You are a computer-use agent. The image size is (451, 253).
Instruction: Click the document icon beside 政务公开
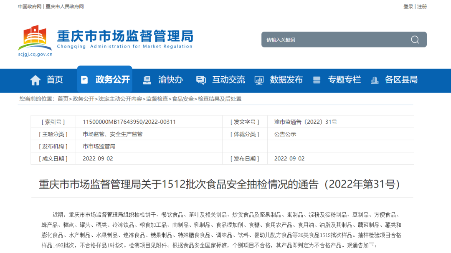tap(84, 80)
